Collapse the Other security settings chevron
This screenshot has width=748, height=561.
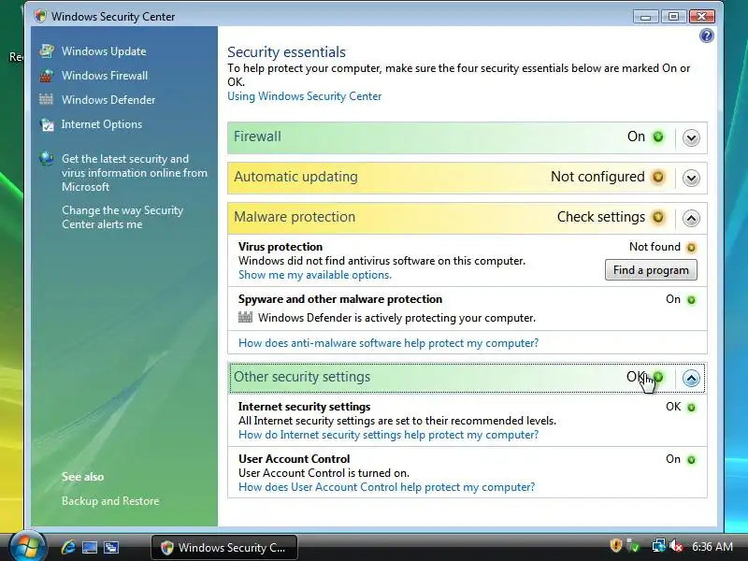coord(691,379)
